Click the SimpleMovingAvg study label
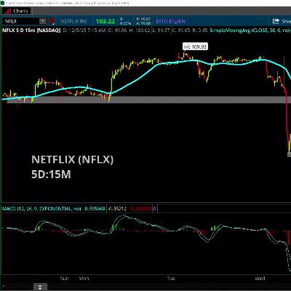This screenshot has height=291, width=291. coord(250,31)
